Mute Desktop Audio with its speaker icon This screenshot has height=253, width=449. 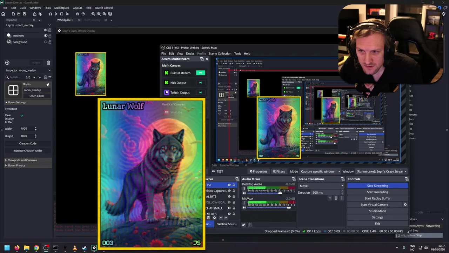[x=244, y=193]
